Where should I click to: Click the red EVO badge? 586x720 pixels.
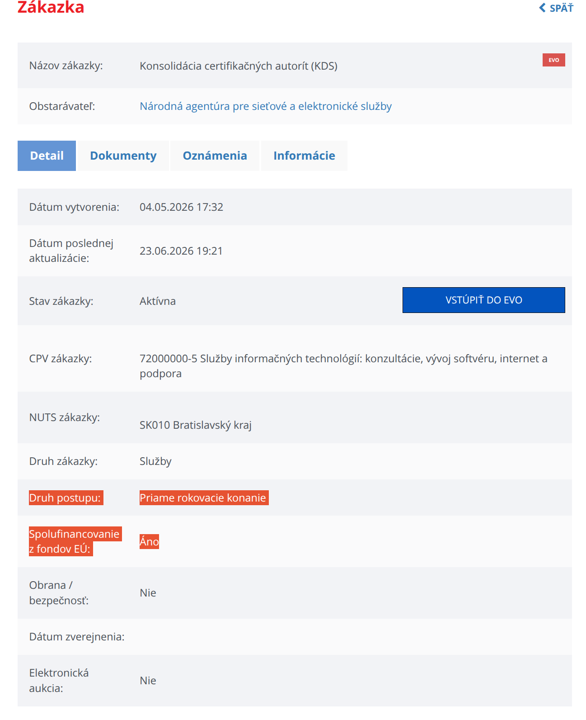coord(553,60)
